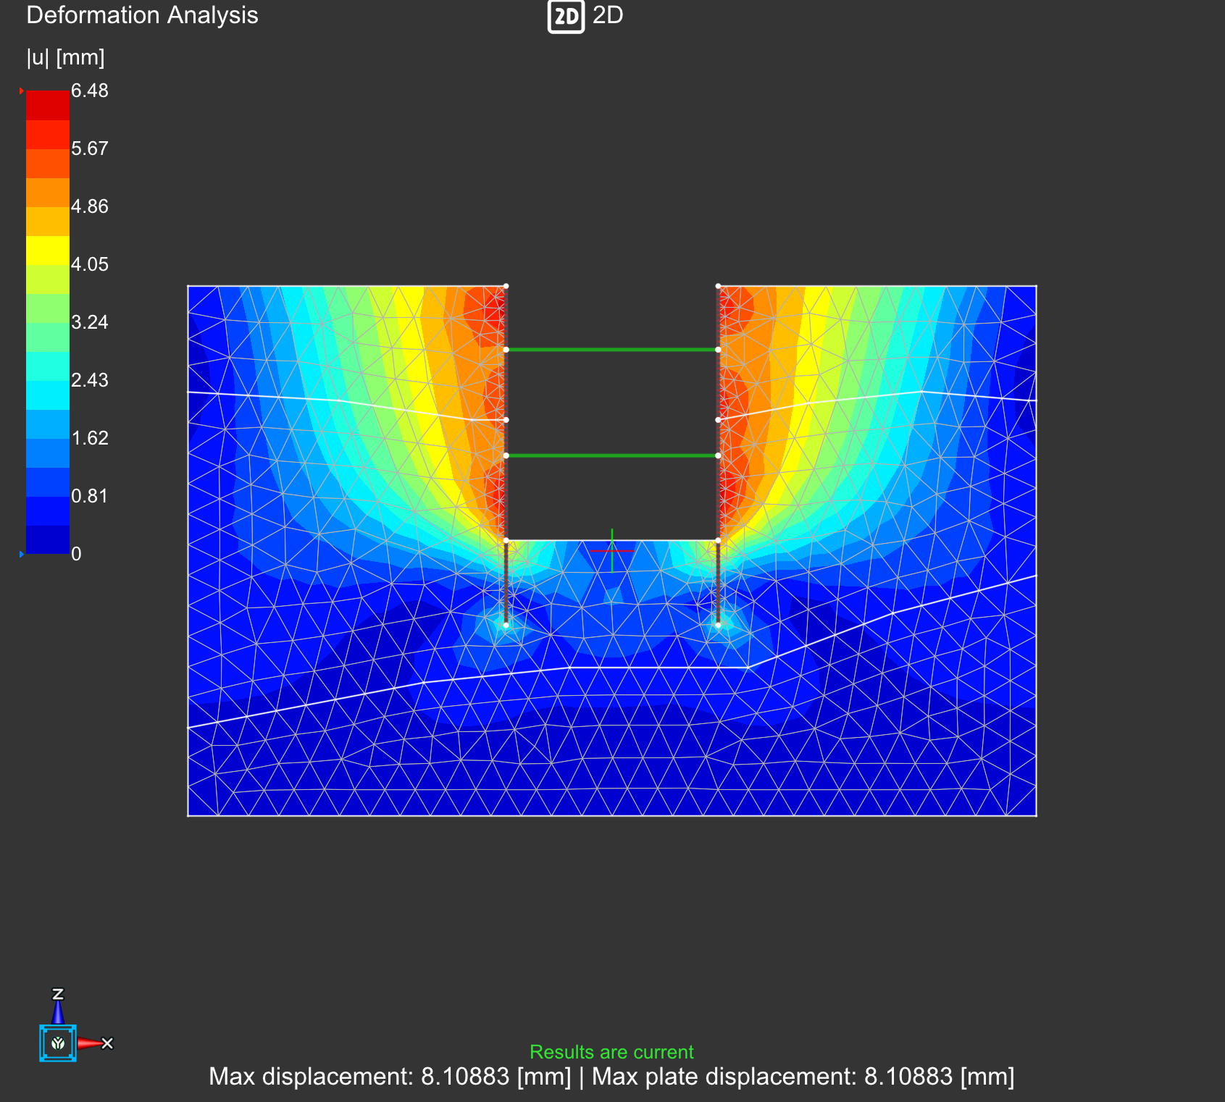Select the yellow 4.05 legend color band
Screen dimensions: 1225x1102
tap(48, 250)
